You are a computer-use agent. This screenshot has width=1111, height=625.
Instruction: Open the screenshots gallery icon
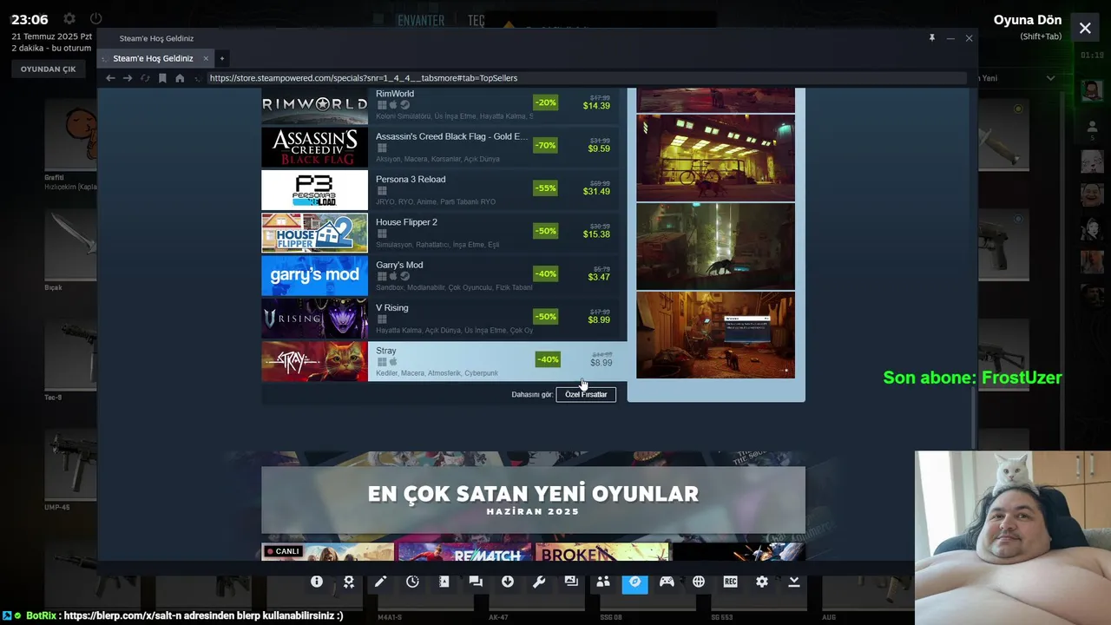[x=571, y=582]
